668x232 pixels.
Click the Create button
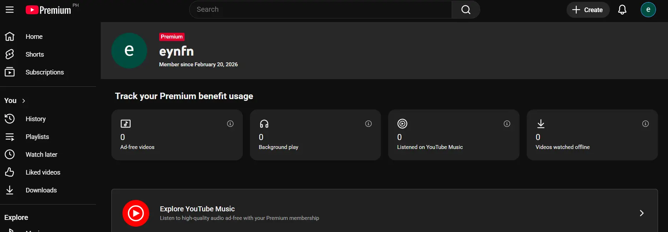[x=588, y=10]
